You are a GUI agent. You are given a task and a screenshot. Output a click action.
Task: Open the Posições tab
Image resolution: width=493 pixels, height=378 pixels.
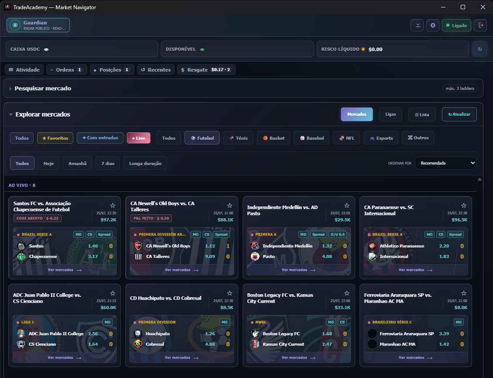(x=112, y=69)
